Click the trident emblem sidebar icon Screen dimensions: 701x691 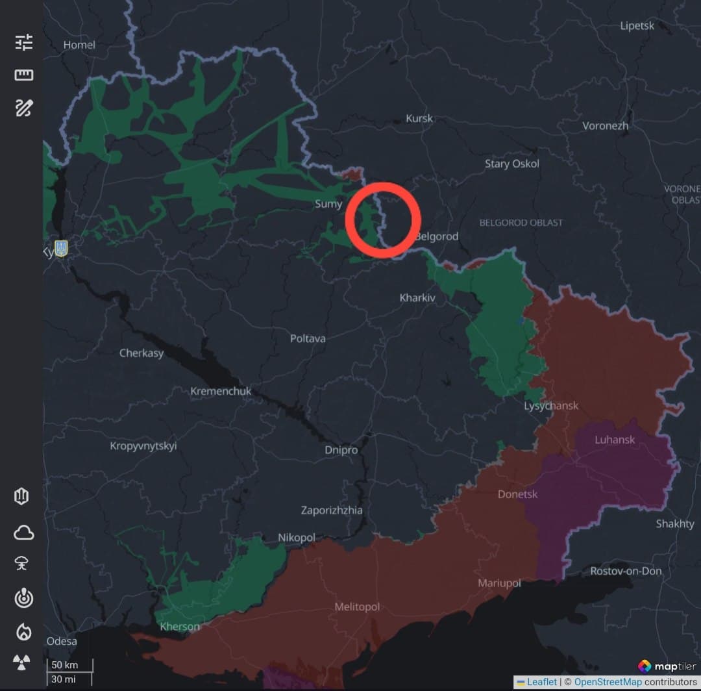tap(21, 496)
